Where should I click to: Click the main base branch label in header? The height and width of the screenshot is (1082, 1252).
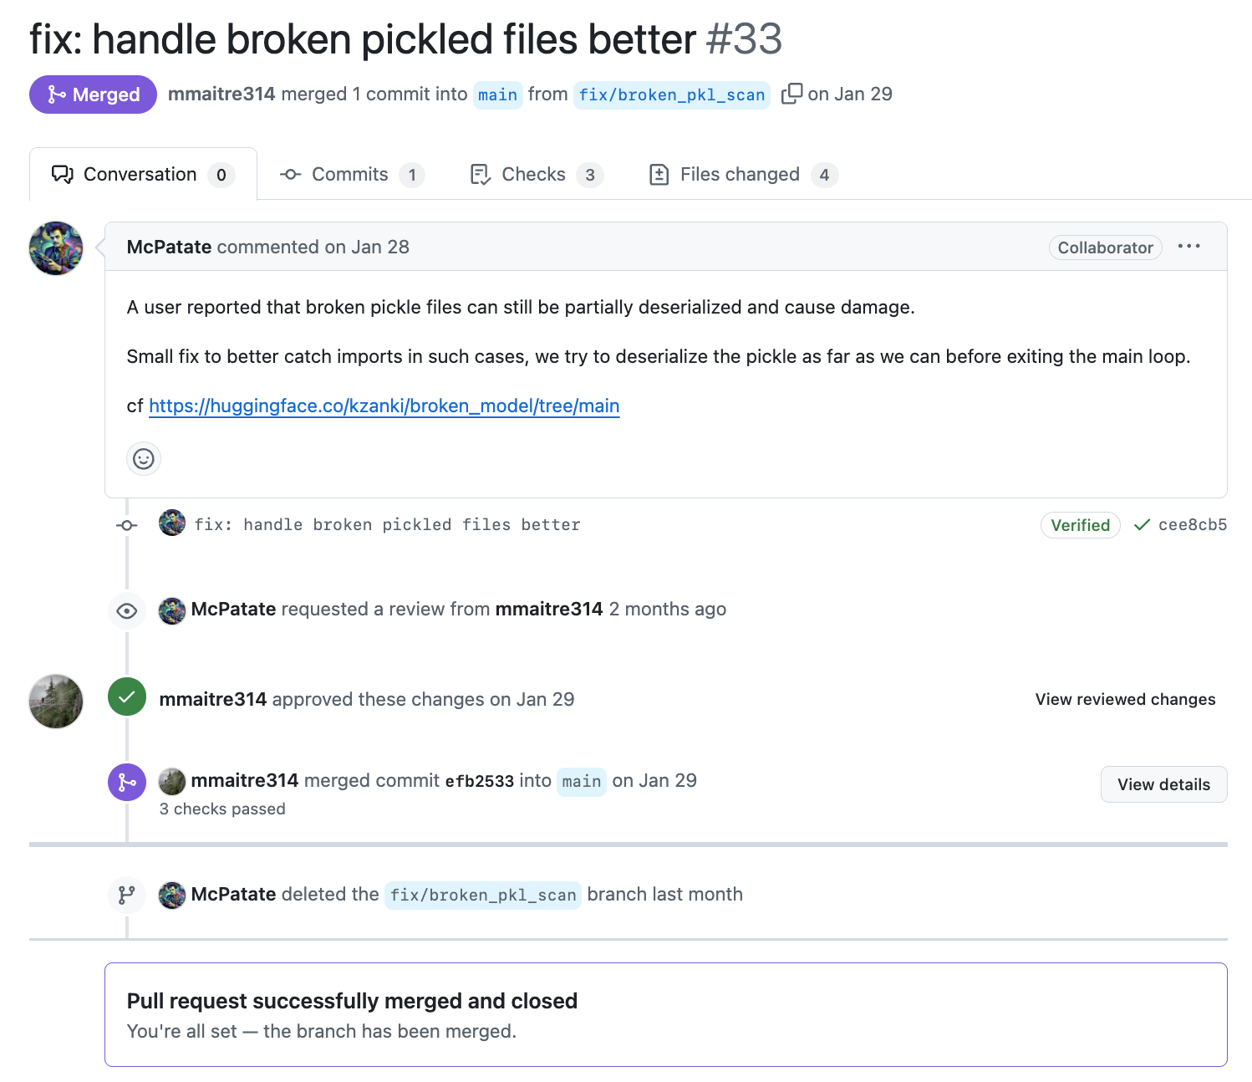pyautogui.click(x=498, y=94)
